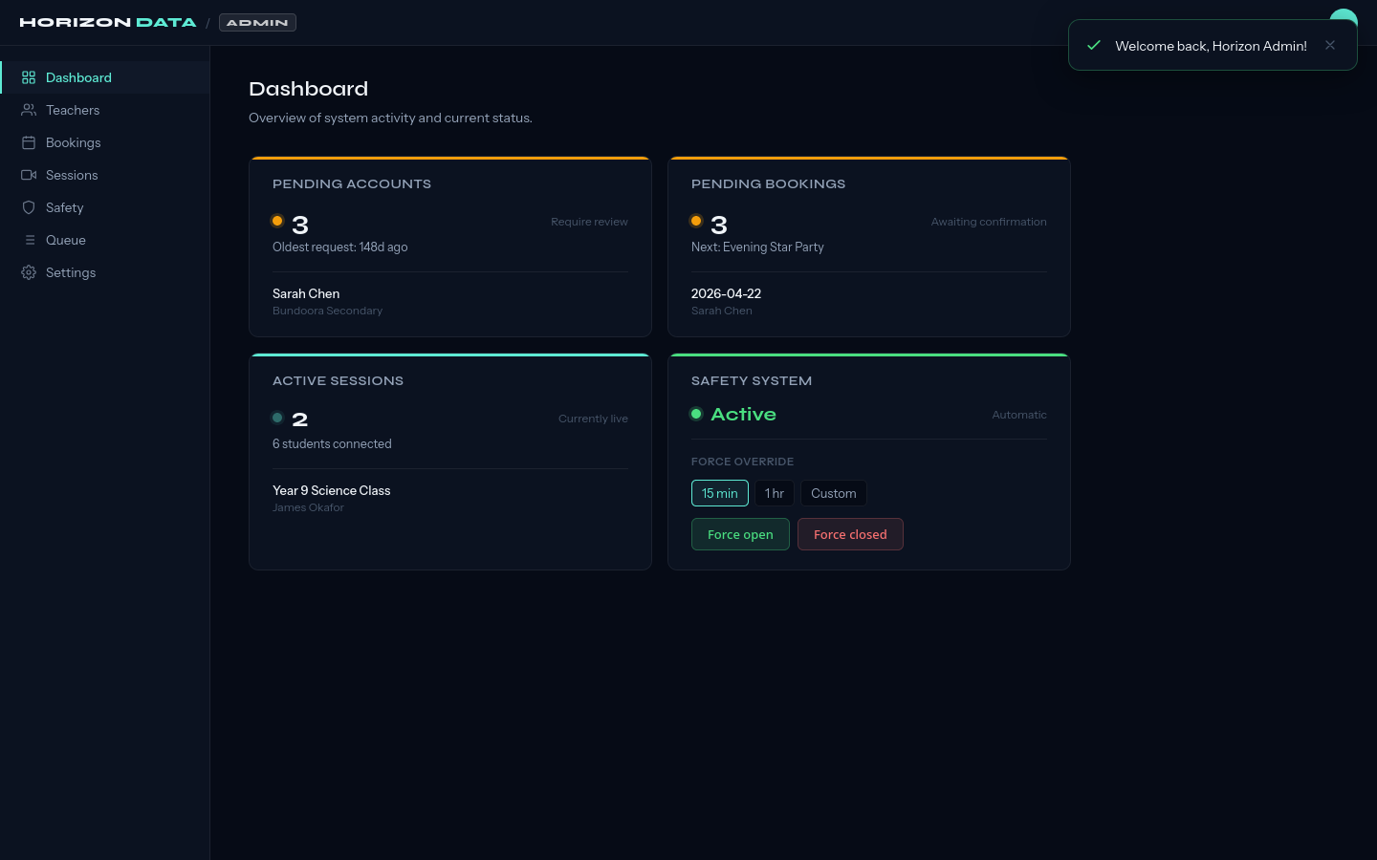
Task: Click the Horizon Data logo
Action: point(108,22)
